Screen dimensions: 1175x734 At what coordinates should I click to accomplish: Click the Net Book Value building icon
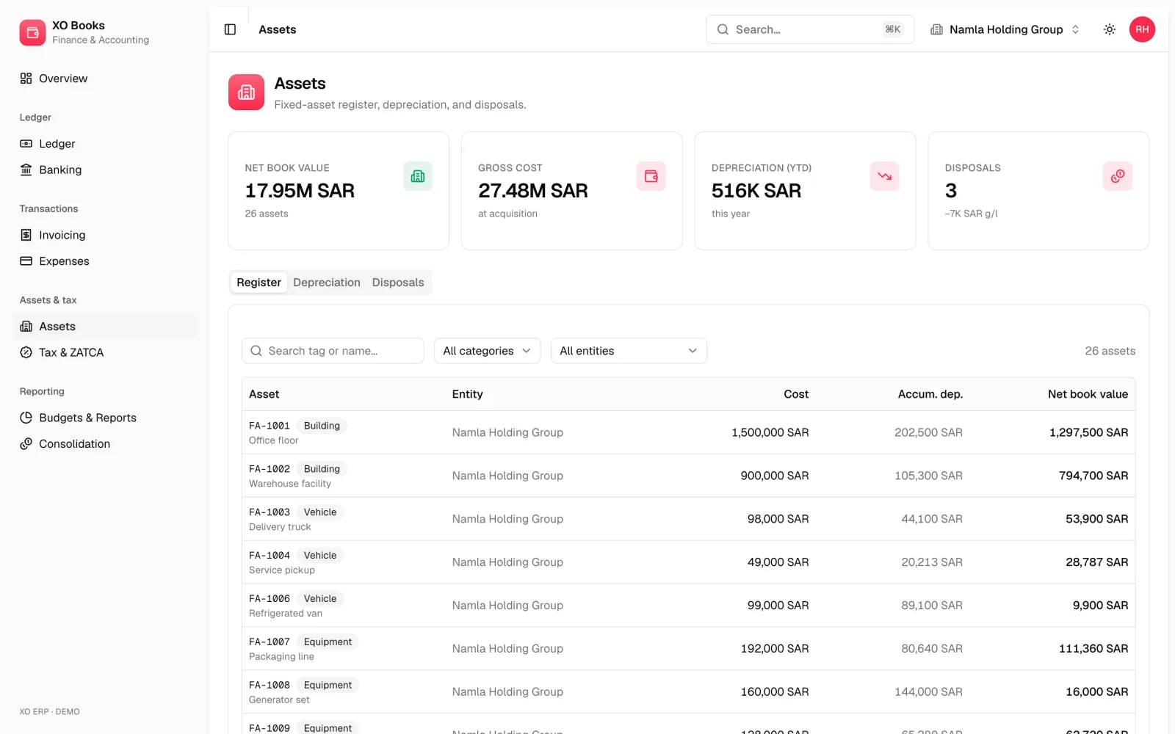(418, 176)
